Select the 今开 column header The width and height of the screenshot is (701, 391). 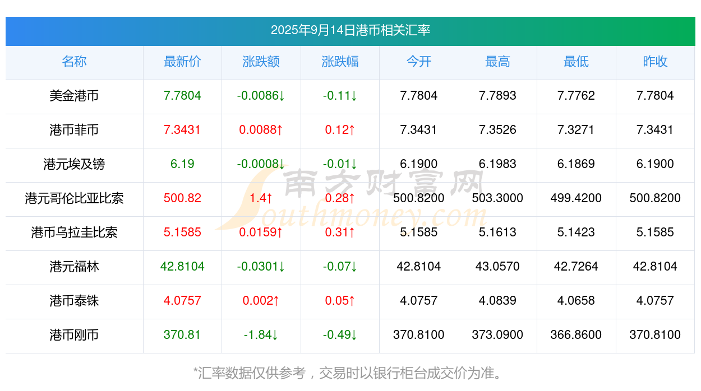[419, 62]
